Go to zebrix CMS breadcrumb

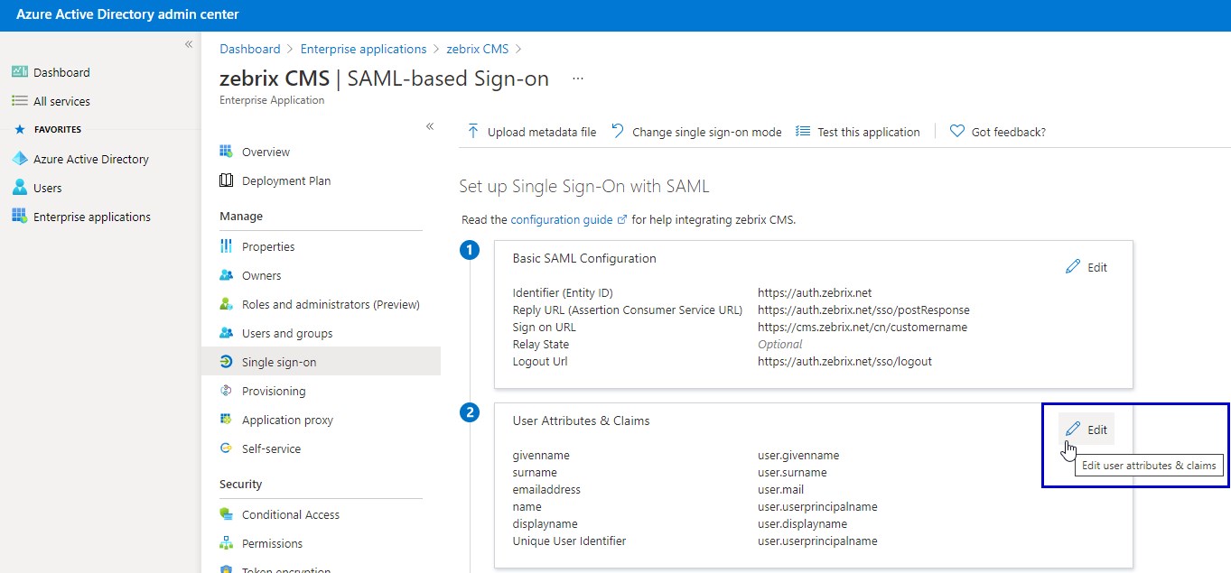pos(478,49)
